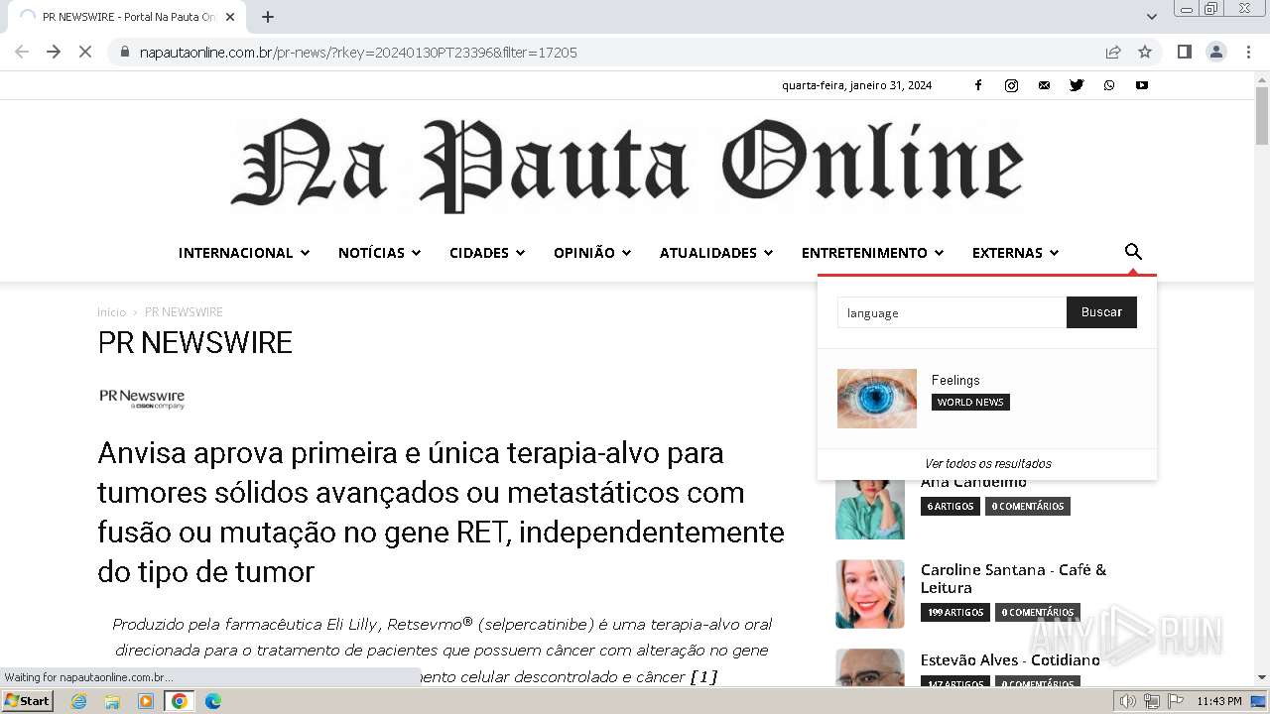The image size is (1270, 714).
Task: Bookmark this page with the star icon
Action: [1145, 52]
